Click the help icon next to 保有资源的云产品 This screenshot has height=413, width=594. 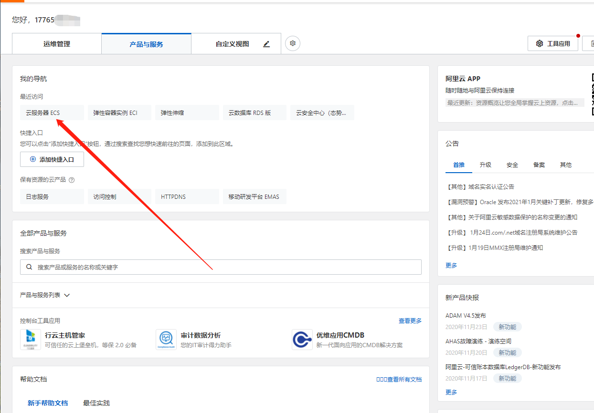point(72,180)
